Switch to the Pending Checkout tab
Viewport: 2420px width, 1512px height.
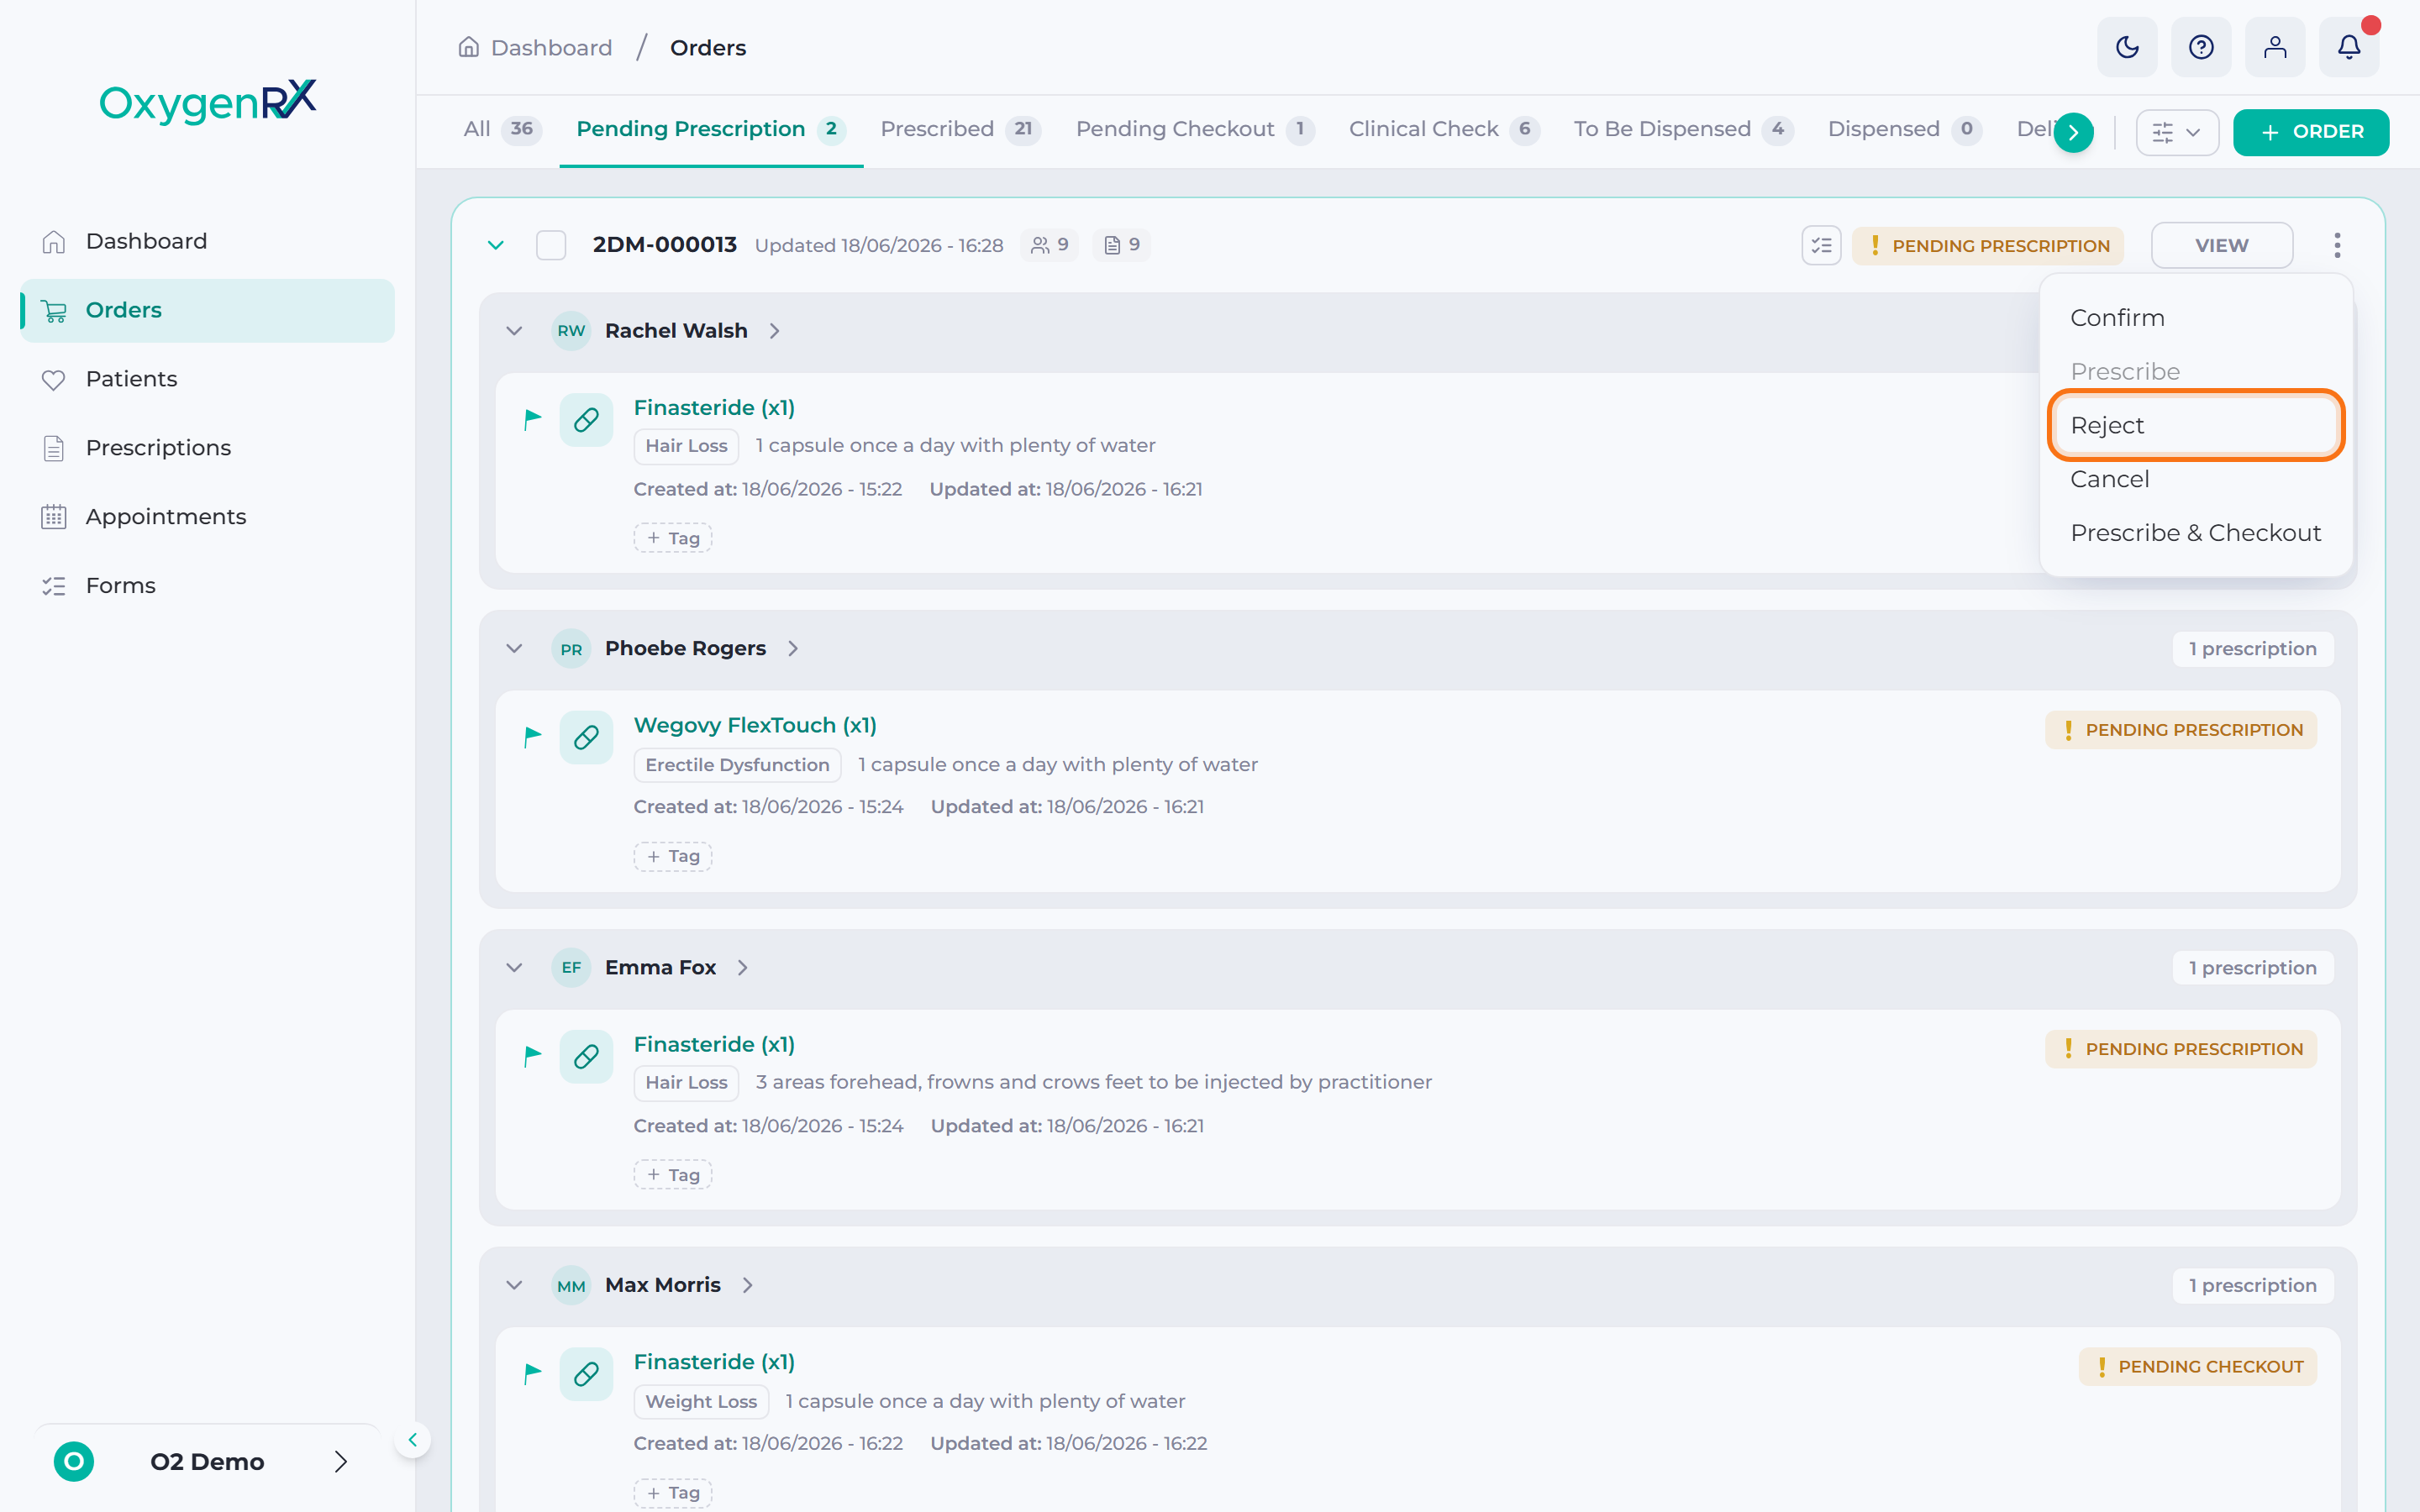pyautogui.click(x=1195, y=129)
